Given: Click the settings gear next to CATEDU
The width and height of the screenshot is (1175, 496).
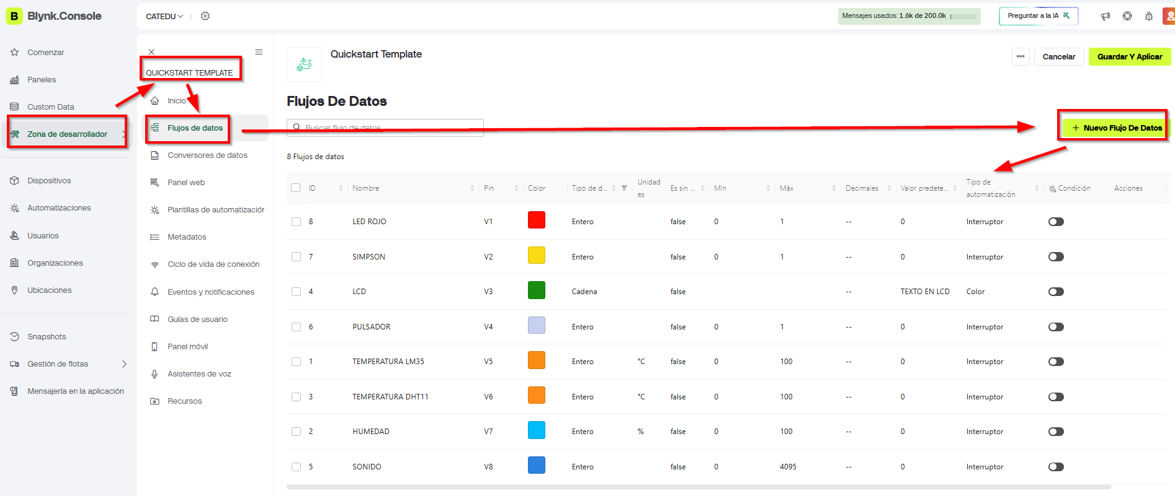Looking at the screenshot, I should pos(205,16).
